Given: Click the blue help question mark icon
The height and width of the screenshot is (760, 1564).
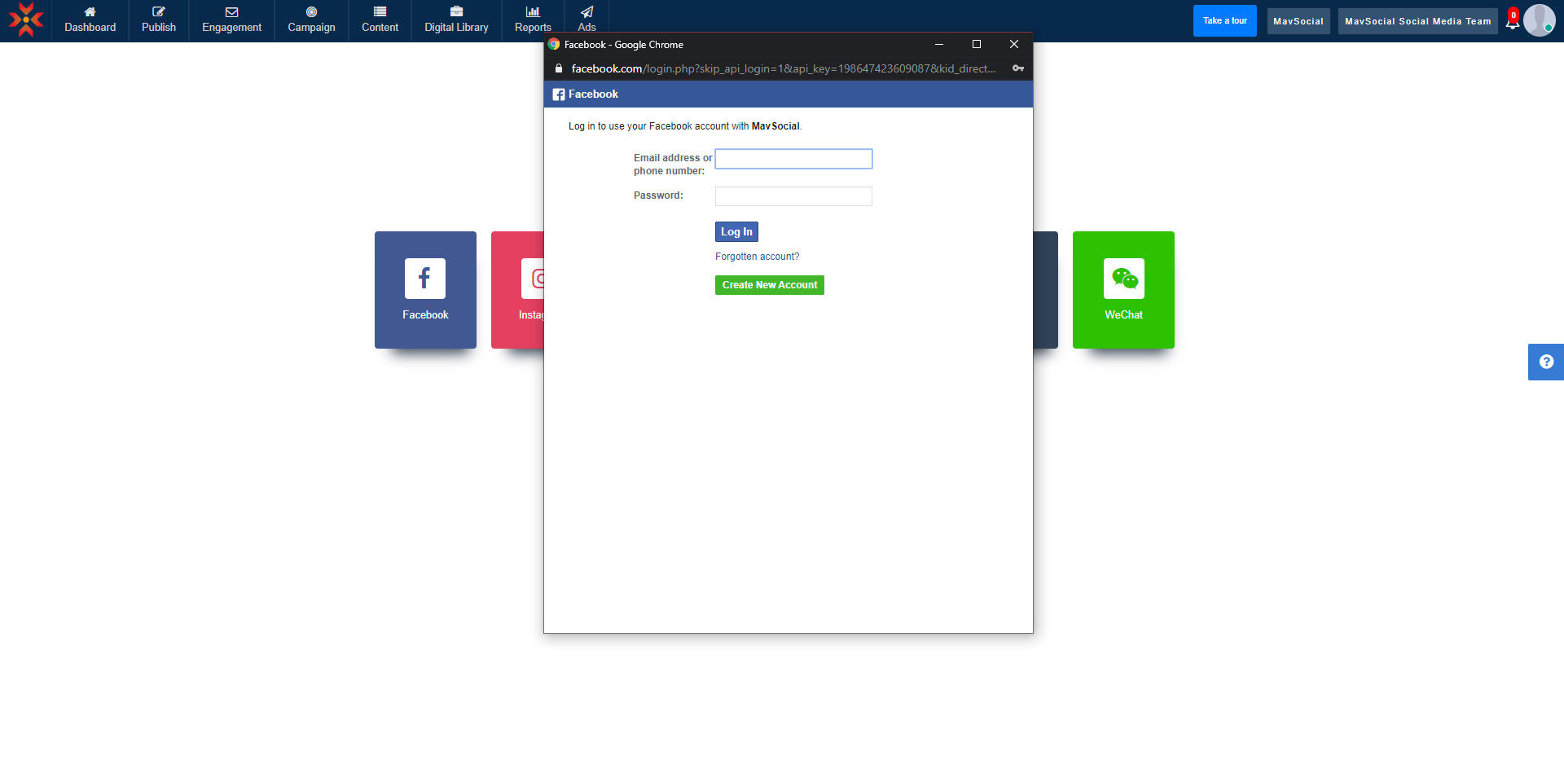Looking at the screenshot, I should click(1545, 362).
